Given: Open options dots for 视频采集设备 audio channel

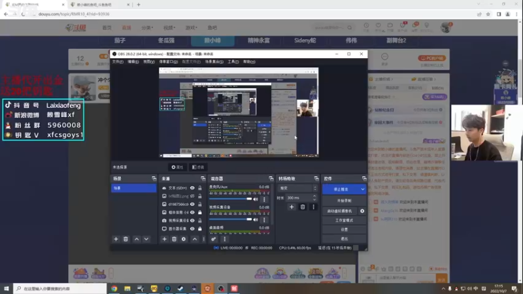Looking at the screenshot, I should tap(264, 220).
